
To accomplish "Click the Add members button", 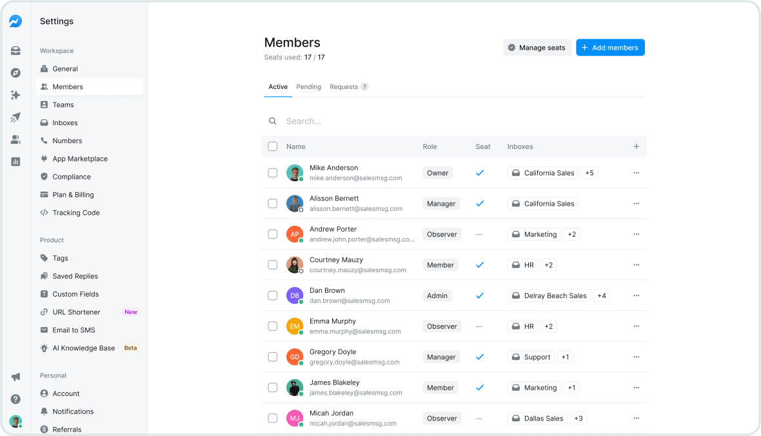I will click(610, 47).
